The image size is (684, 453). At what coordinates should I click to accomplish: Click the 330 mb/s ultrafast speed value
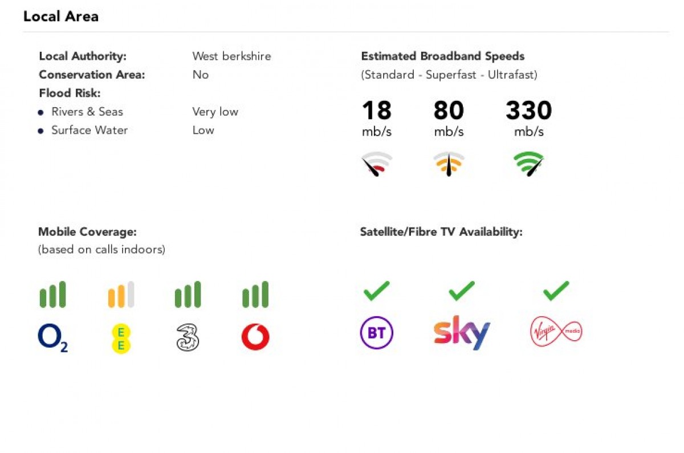528,111
